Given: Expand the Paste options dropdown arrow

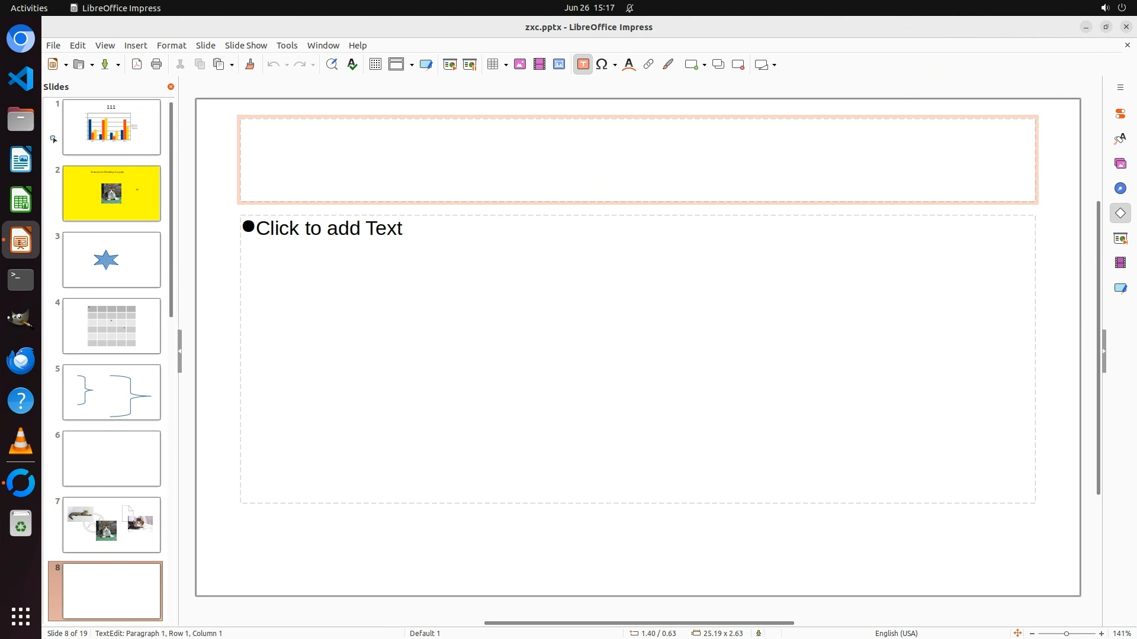Looking at the screenshot, I should pyautogui.click(x=232, y=64).
